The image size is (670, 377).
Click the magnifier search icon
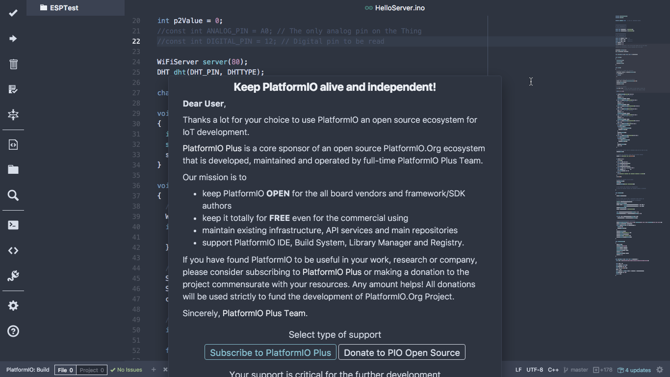click(13, 195)
